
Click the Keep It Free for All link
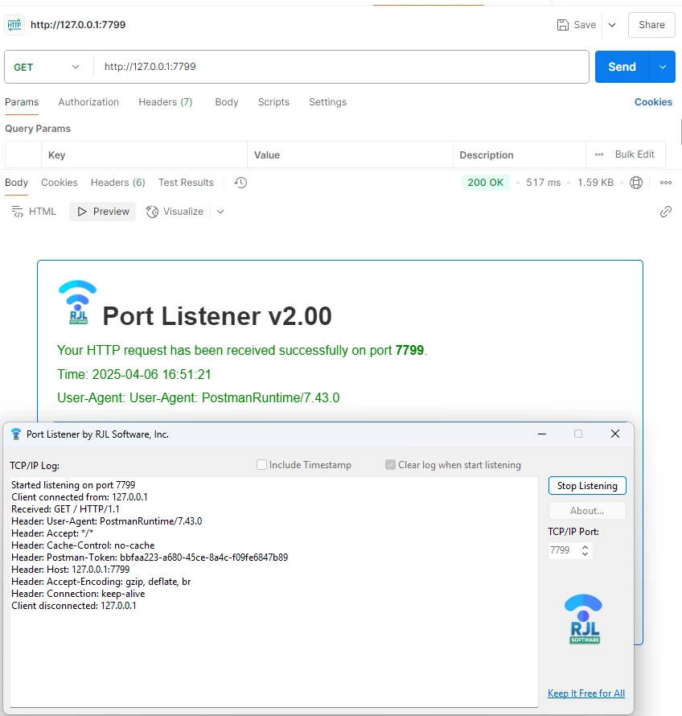coord(586,693)
